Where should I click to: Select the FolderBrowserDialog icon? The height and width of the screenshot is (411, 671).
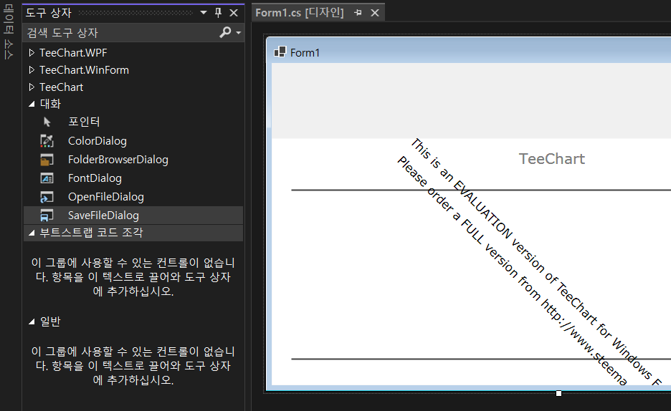coord(47,160)
